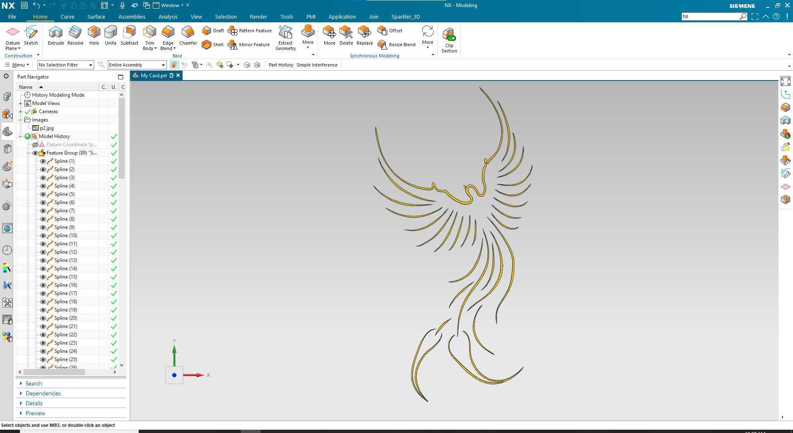Click the Move Face tool
793x433 pixels.
tap(330, 35)
